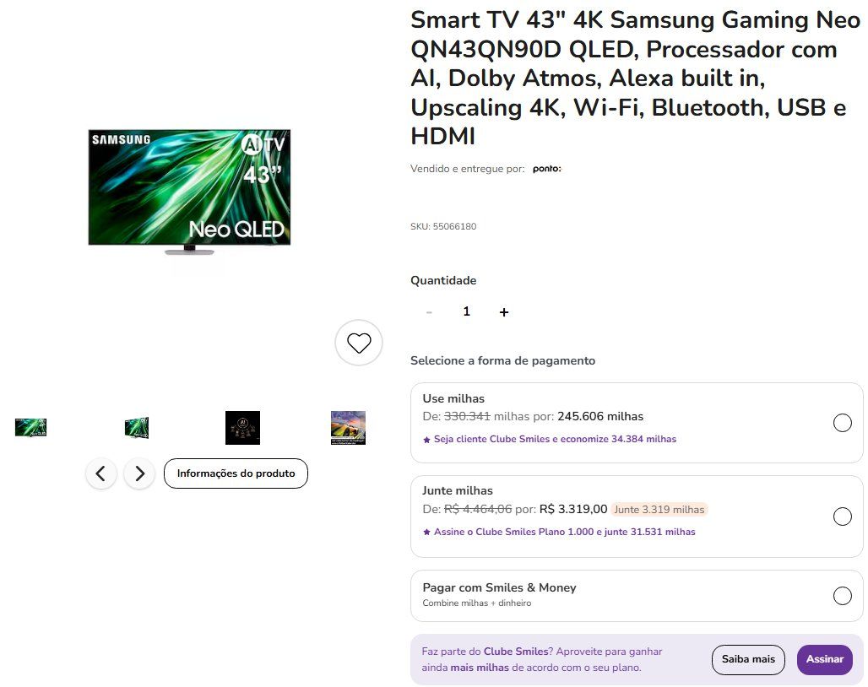Click the quantity value field
Screen dimensions: 868x687
click(x=467, y=311)
